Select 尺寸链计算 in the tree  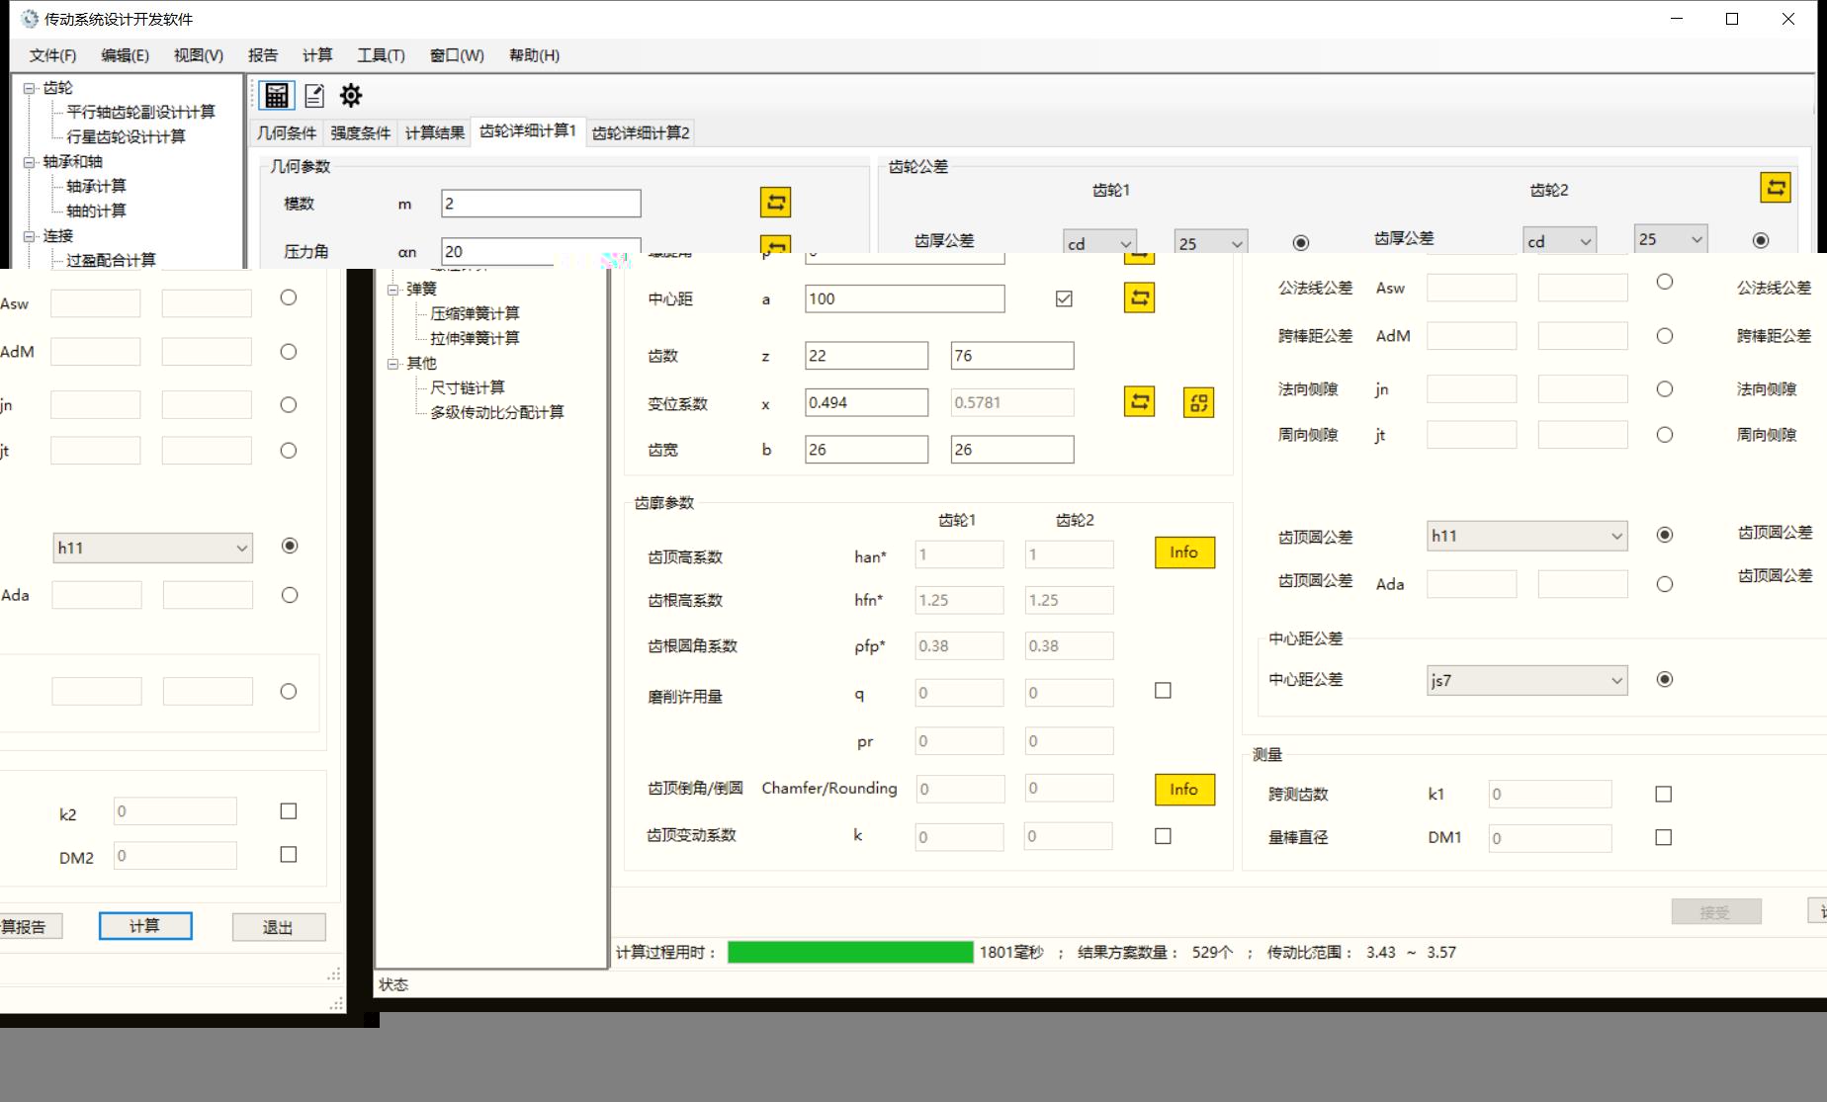[468, 388]
